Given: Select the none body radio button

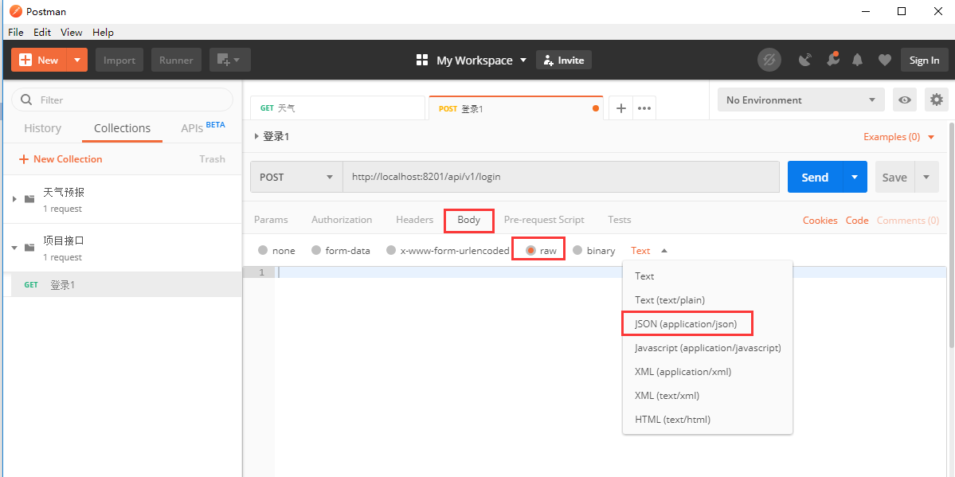Looking at the screenshot, I should [x=263, y=250].
